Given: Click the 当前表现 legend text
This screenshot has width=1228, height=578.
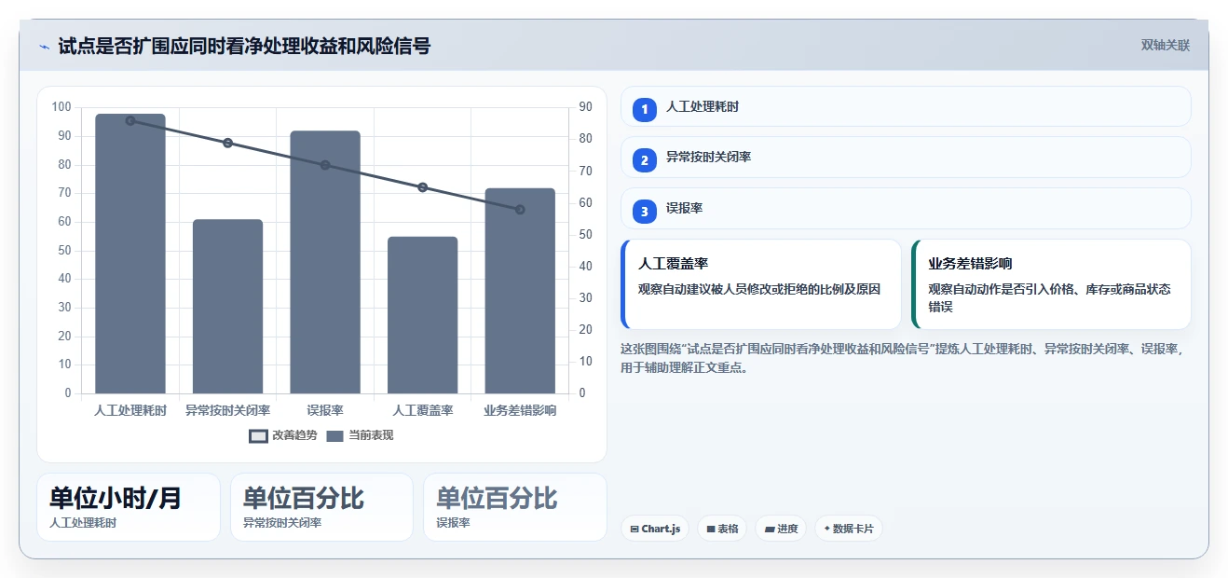Looking at the screenshot, I should click(x=371, y=435).
